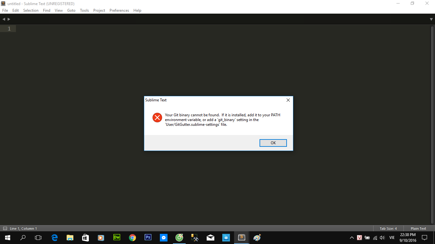Open Paint from taskbar
Image resolution: width=435 pixels, height=244 pixels.
(257, 238)
